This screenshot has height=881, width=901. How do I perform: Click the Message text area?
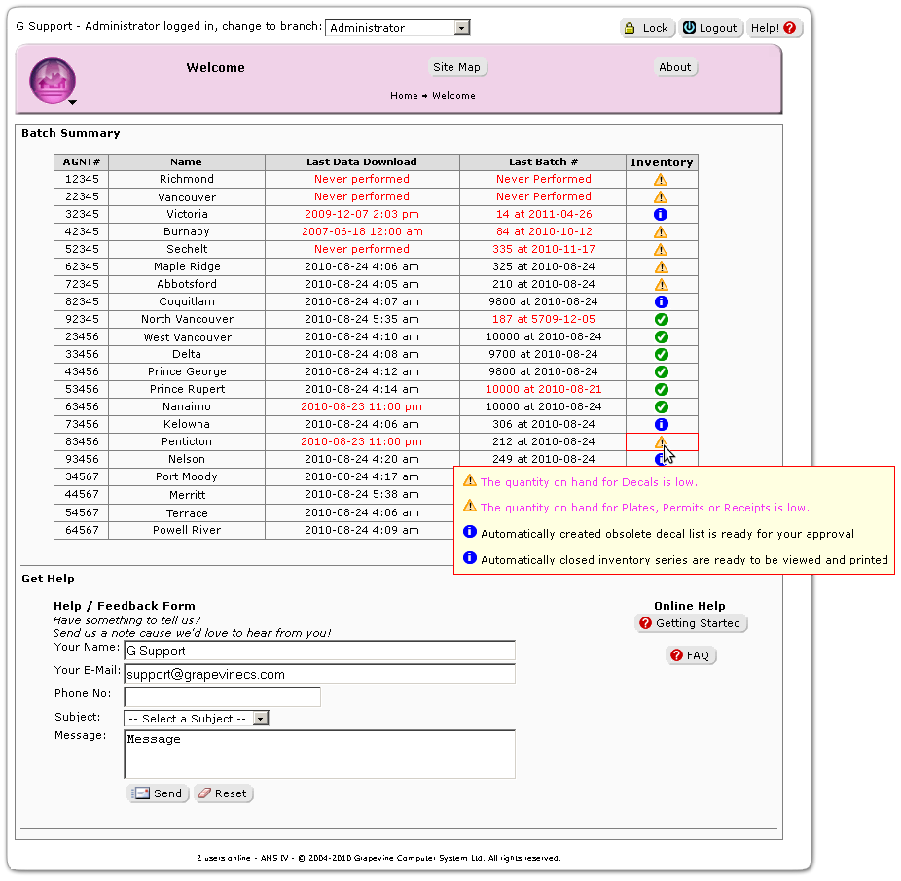click(319, 755)
